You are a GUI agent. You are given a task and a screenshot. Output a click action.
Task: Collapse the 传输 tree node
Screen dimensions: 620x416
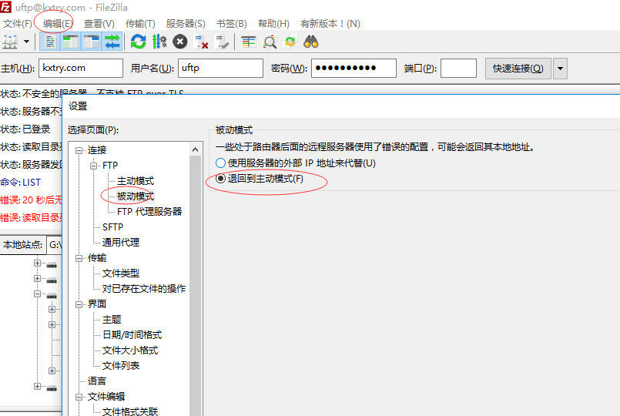pos(79,258)
